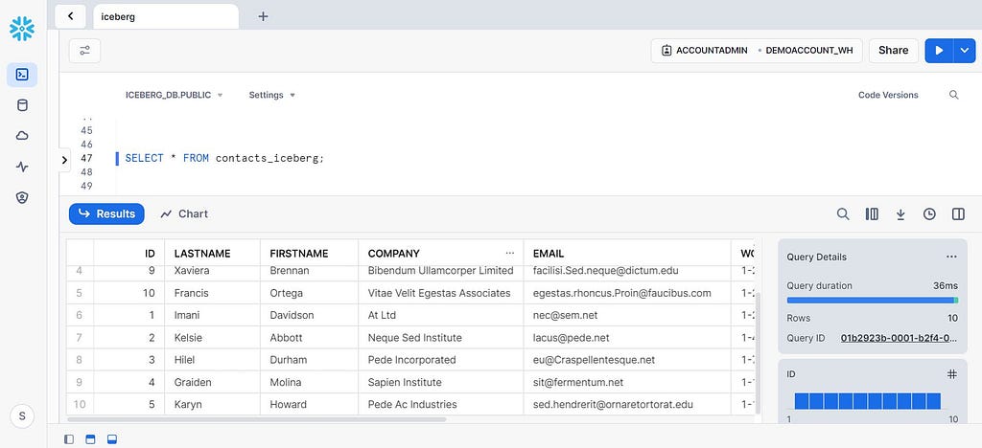Click the ID distribution histogram bars
The image size is (982, 448).
click(x=867, y=401)
